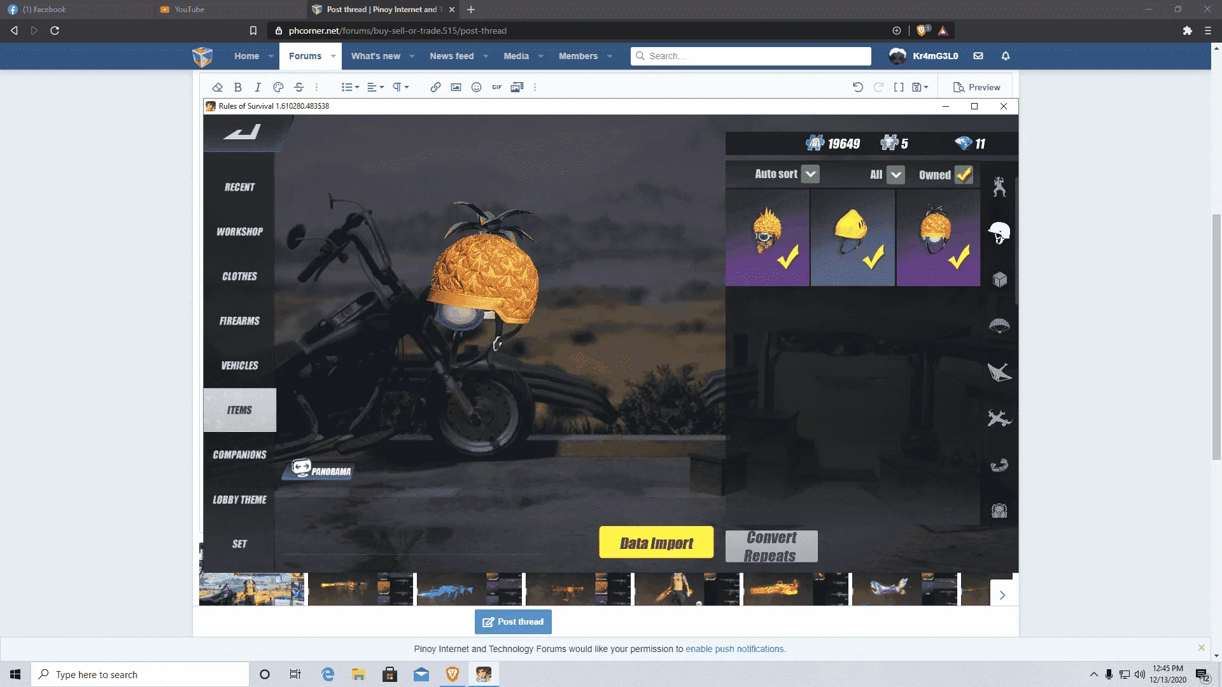The height and width of the screenshot is (687, 1222).
Task: Open the Home nav item
Action: coord(246,56)
